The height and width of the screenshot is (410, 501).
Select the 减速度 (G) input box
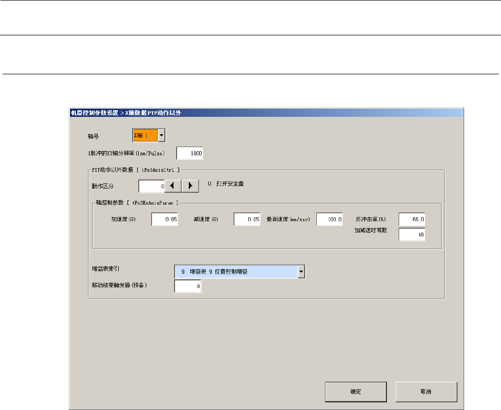(247, 219)
